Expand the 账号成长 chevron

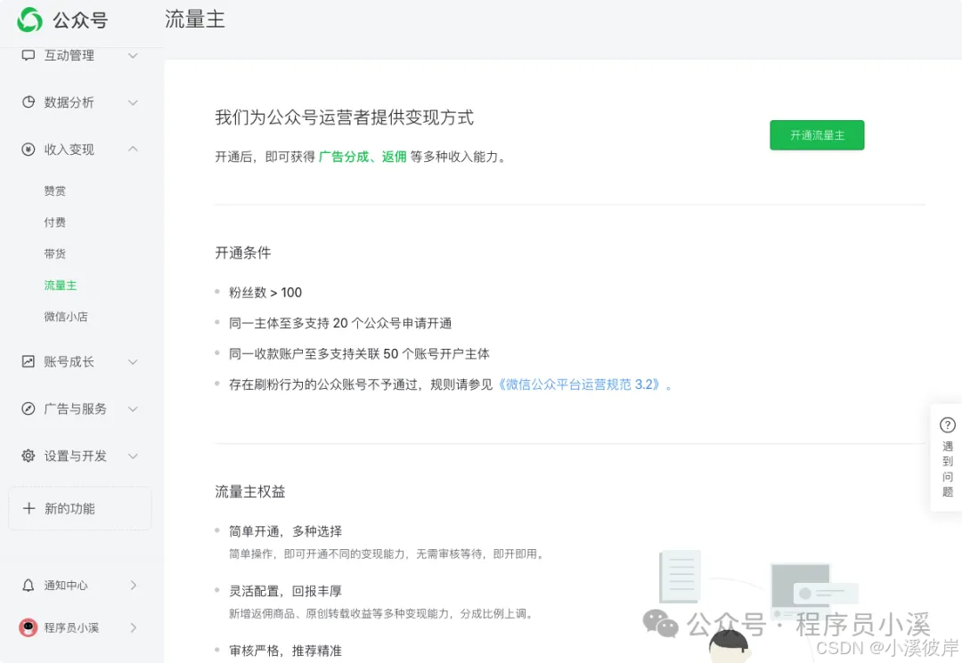(133, 362)
